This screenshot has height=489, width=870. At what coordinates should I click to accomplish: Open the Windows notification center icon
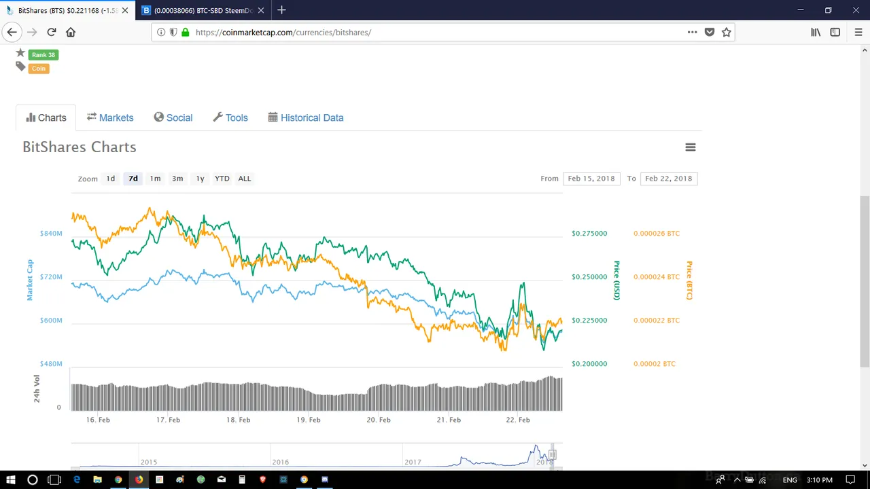click(850, 479)
